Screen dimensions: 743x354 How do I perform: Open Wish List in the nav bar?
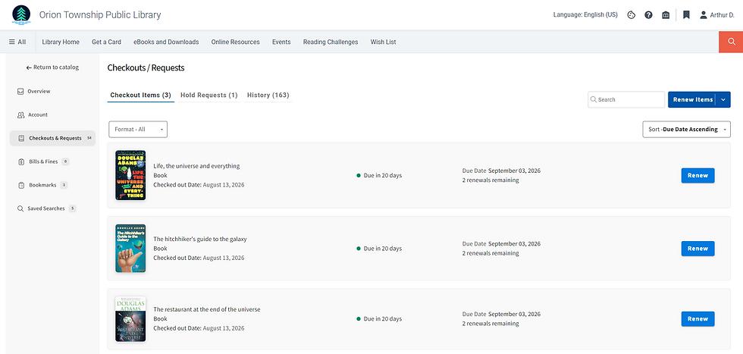(x=384, y=42)
